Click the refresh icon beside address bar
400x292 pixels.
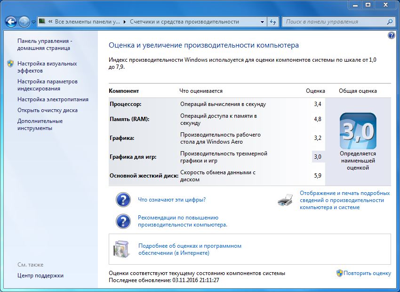[x=273, y=22]
